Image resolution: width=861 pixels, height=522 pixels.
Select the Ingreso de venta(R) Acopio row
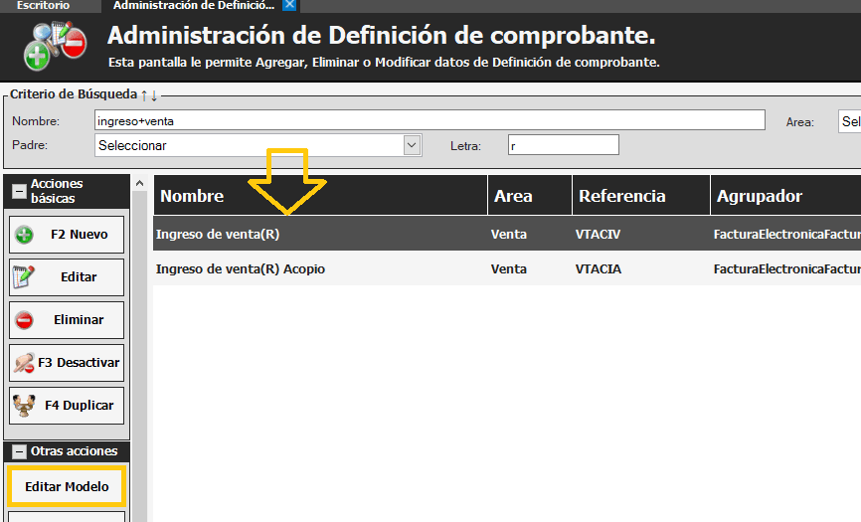[x=241, y=269]
